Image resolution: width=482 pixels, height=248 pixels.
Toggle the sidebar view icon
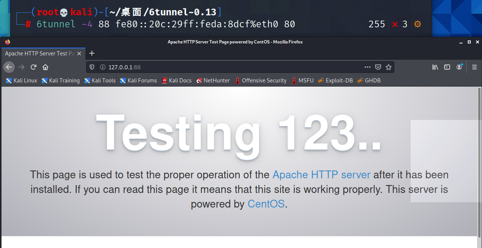[x=447, y=67]
